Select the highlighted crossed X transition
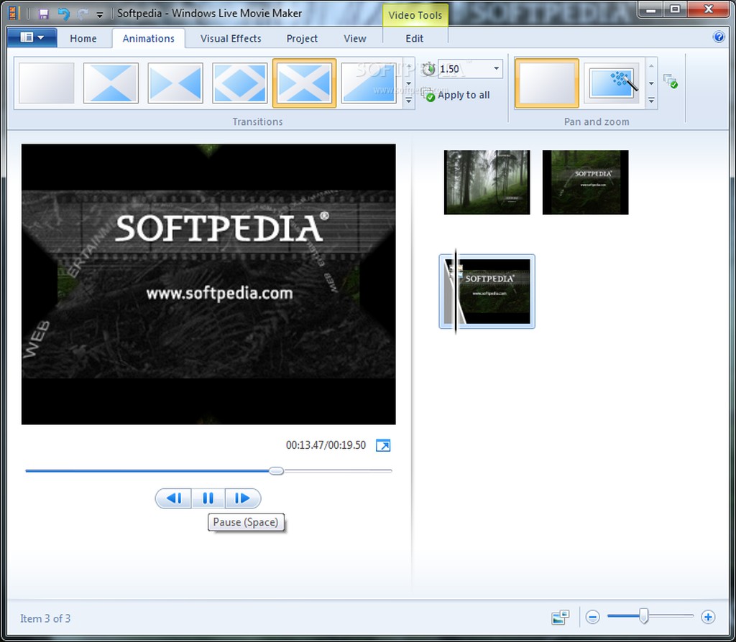The image size is (736, 642). click(304, 83)
